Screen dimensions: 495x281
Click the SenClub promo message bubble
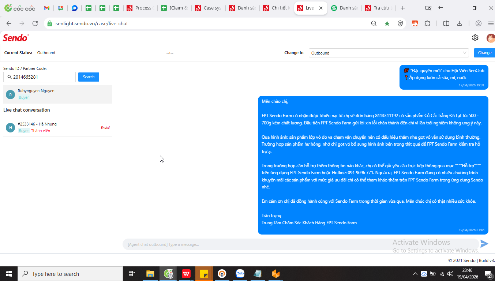[x=444, y=77]
